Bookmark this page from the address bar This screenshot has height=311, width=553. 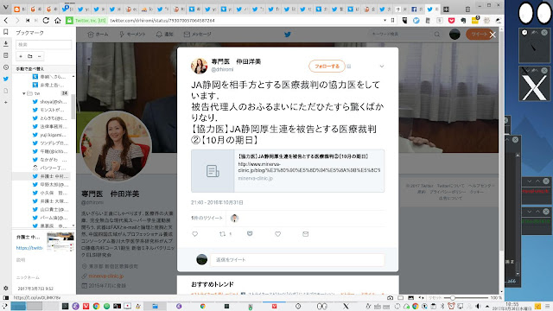click(x=392, y=21)
